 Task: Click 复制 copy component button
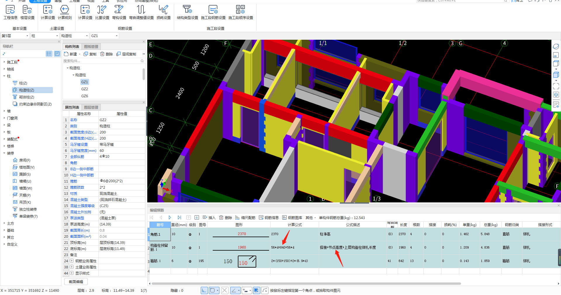point(90,54)
